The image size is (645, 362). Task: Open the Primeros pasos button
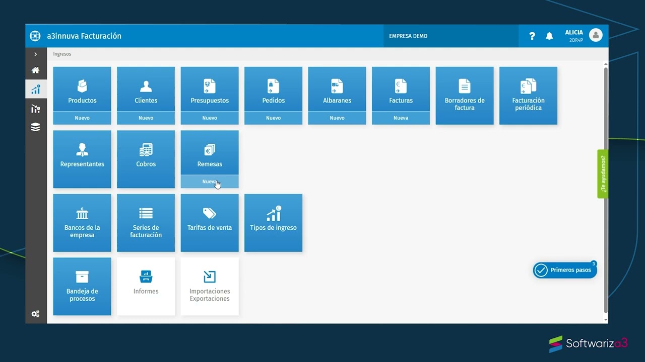(x=565, y=270)
